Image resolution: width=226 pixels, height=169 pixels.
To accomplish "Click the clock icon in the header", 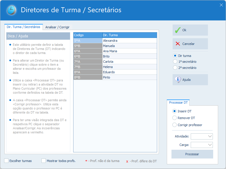I will pyautogui.click(x=12, y=10).
